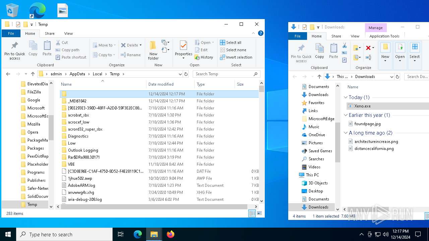Open the File tab in Temp window

coord(11,33)
